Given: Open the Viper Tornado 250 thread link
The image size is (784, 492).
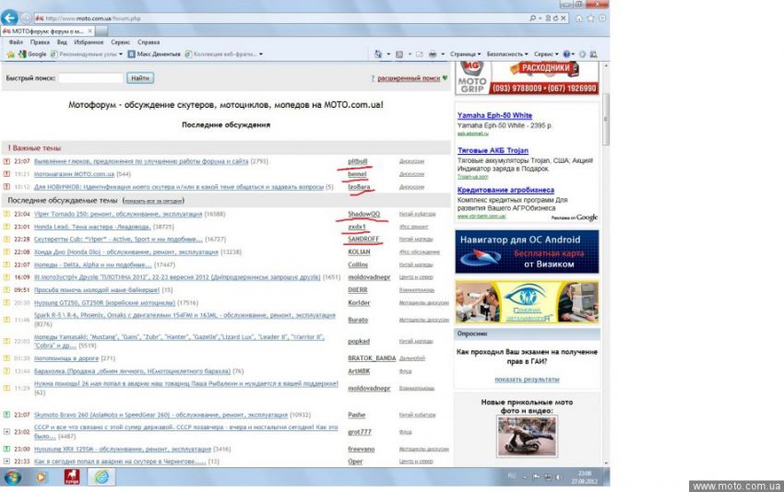Looking at the screenshot, I should [x=118, y=214].
